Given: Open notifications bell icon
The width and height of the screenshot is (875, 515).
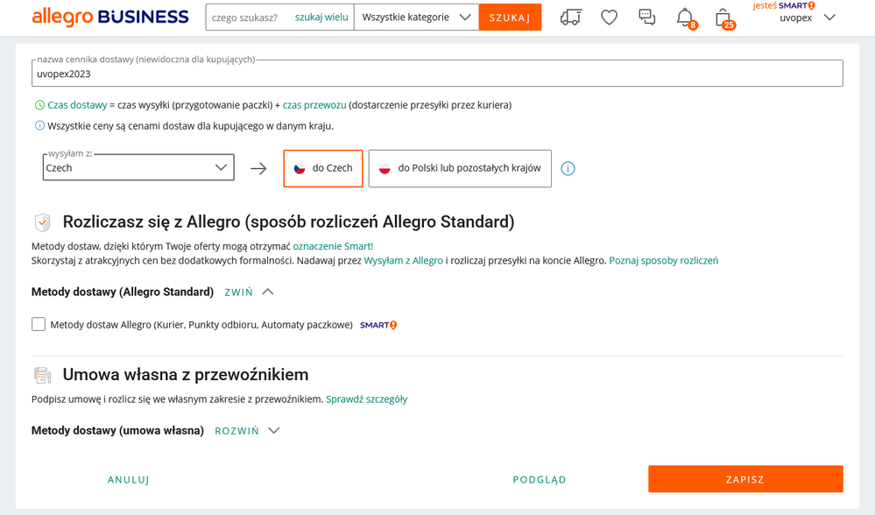Looking at the screenshot, I should (x=685, y=18).
